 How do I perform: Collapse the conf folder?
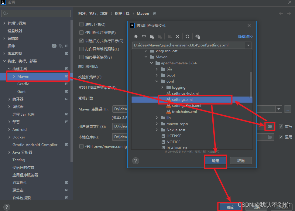(157, 81)
